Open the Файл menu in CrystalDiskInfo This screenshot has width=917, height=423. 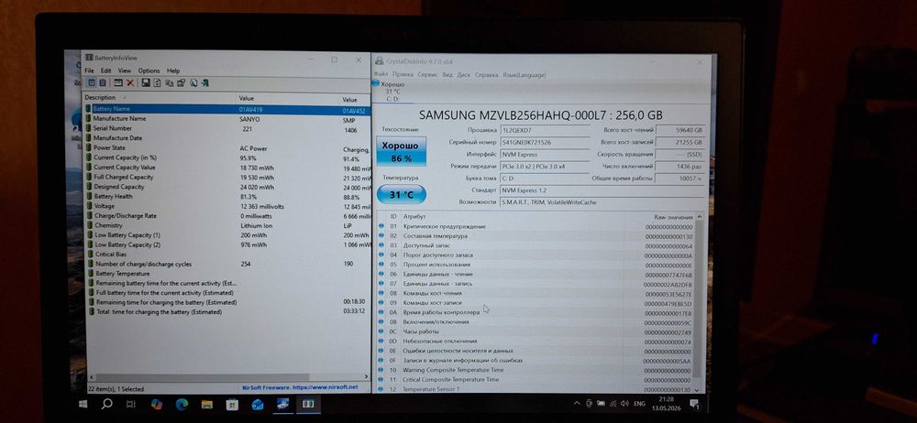381,75
